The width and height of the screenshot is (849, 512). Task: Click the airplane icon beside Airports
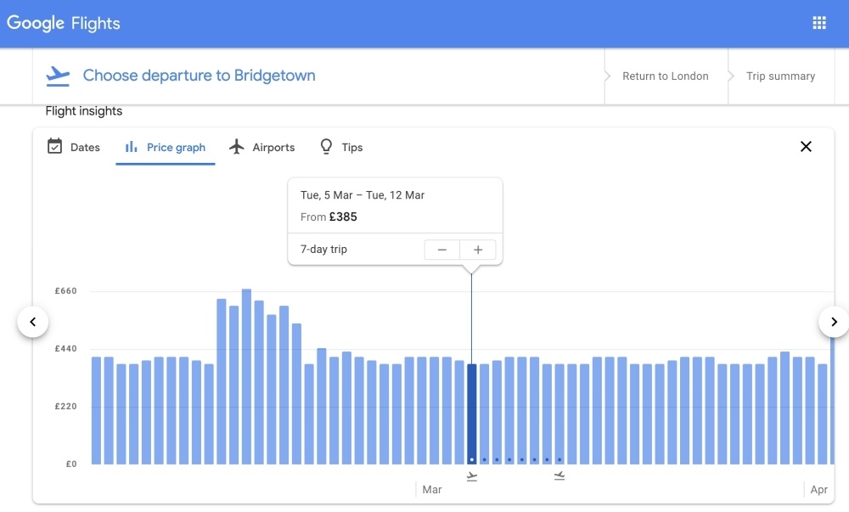[237, 147]
